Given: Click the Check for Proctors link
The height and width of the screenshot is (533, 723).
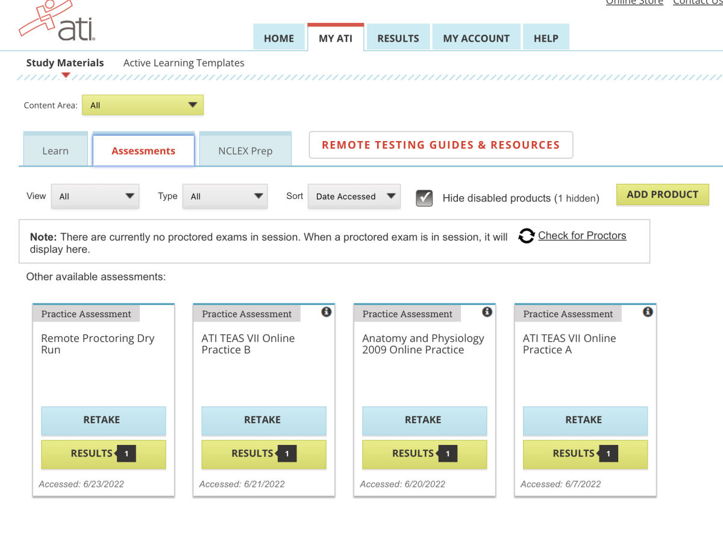Looking at the screenshot, I should (x=582, y=236).
